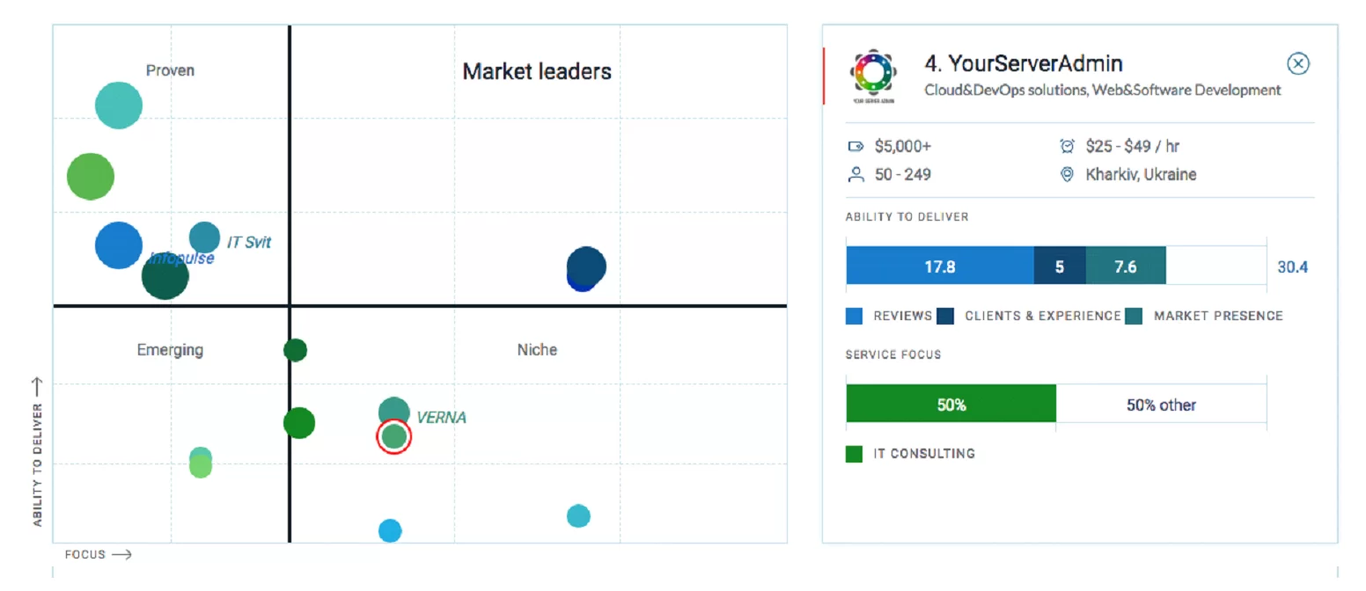
Task: Click the Kharkiv, Ukraine location text
Action: tap(1141, 174)
